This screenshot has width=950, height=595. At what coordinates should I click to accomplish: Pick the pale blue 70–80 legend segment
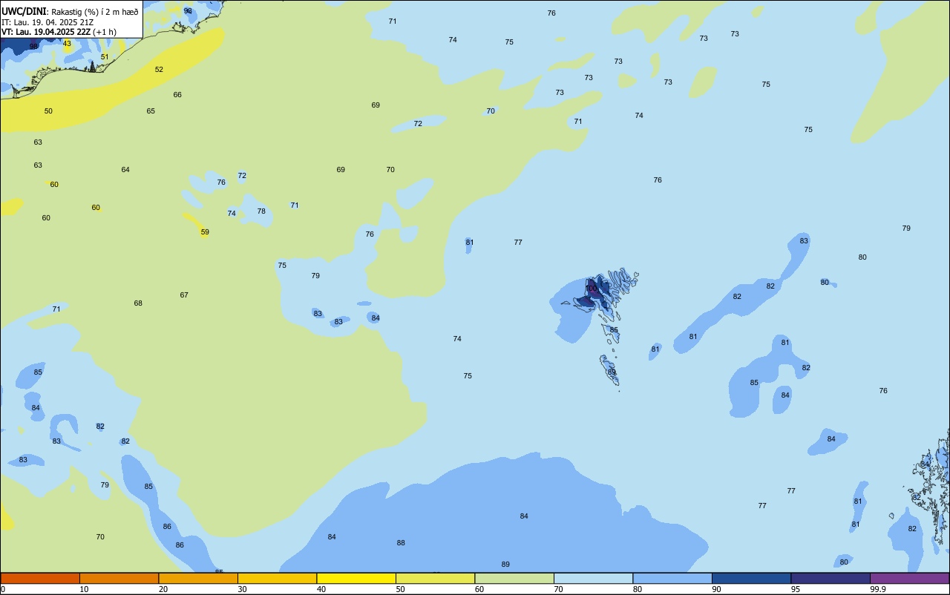coord(593,578)
